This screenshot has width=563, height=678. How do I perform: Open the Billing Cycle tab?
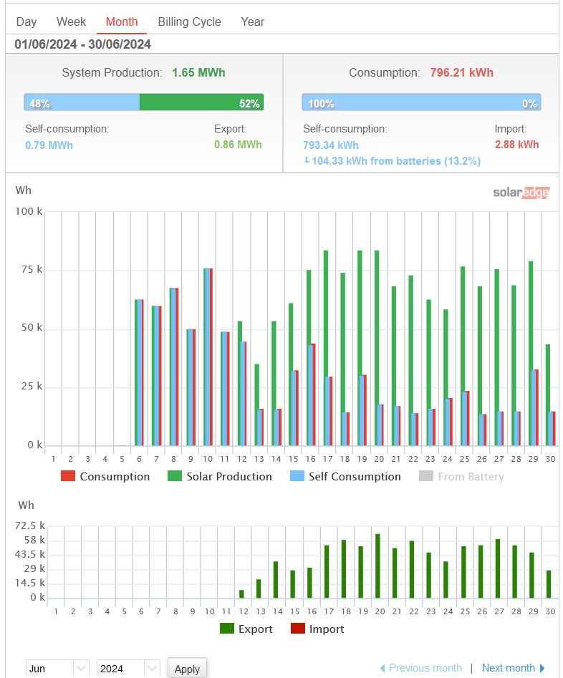point(189,21)
